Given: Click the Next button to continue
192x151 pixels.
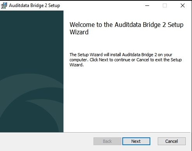Looking at the screenshot, I should click(136, 141).
